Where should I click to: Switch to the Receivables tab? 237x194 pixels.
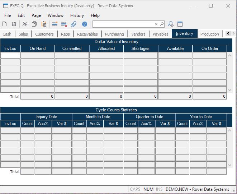[87, 34]
